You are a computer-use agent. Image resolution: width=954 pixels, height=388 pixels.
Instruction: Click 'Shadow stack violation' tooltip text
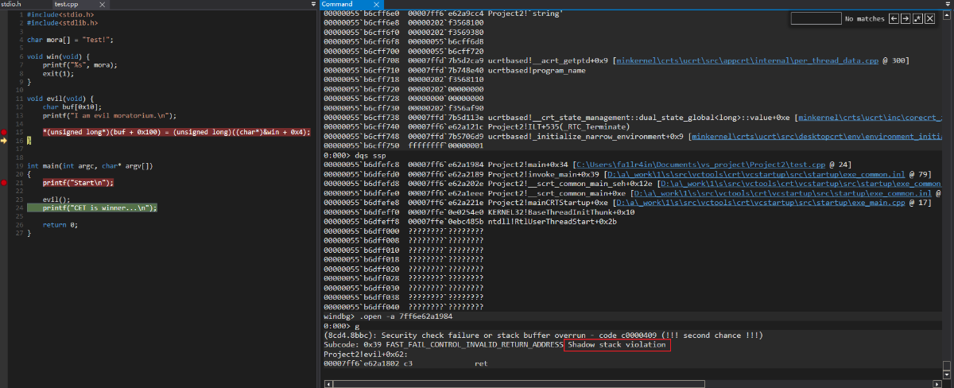pyautogui.click(x=617, y=345)
